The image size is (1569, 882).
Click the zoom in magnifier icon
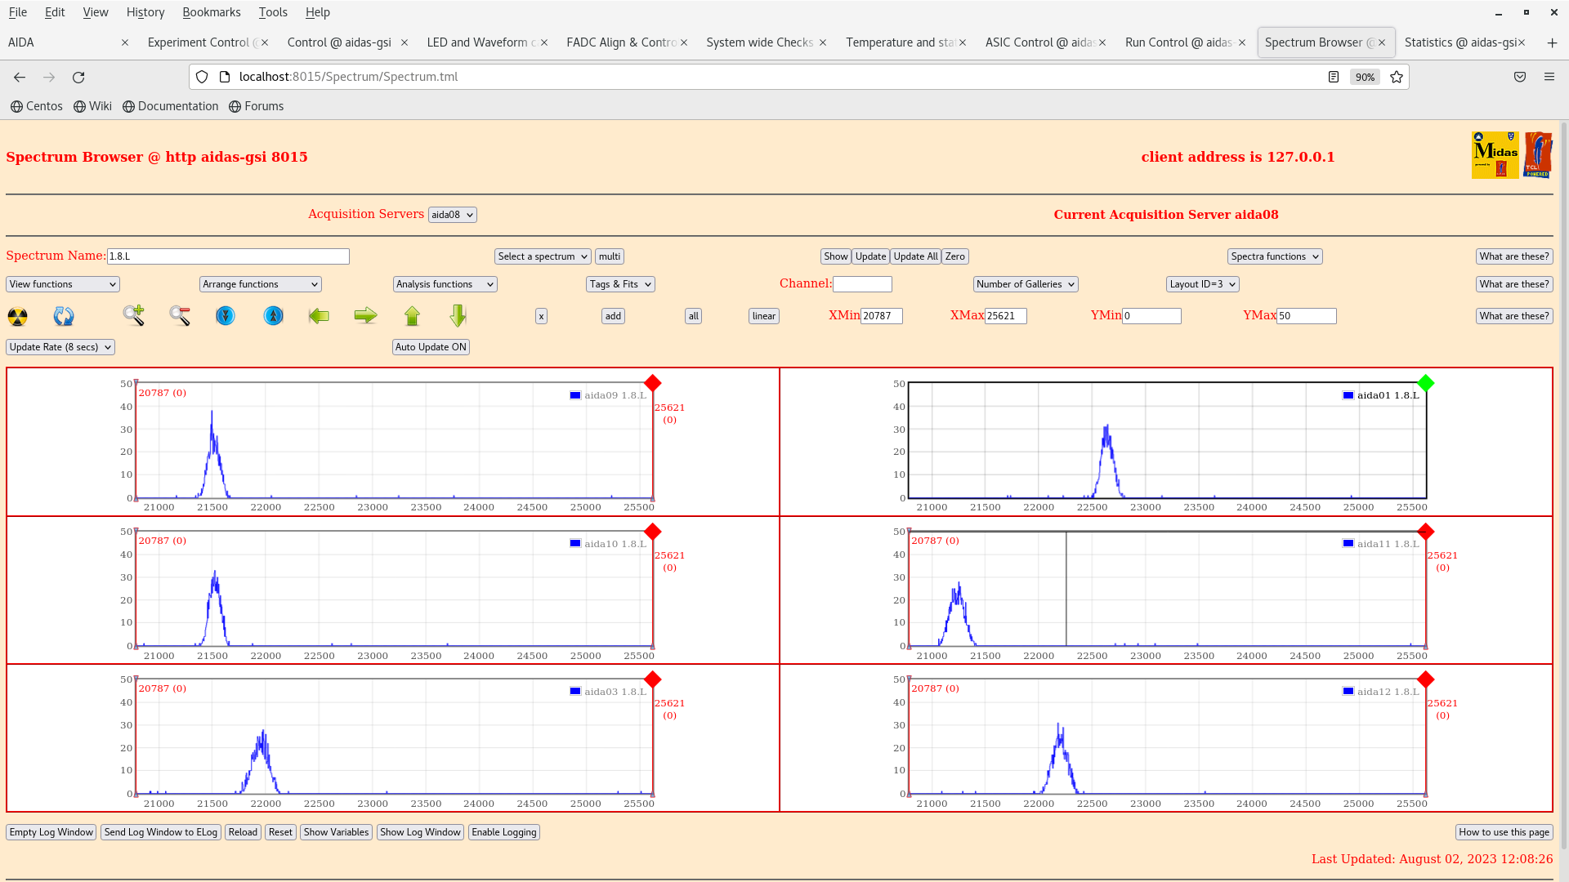133,315
